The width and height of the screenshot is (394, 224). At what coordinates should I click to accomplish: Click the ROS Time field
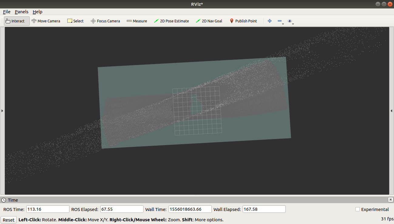pos(48,209)
